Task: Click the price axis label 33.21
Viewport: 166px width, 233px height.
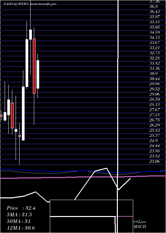Action: (155, 48)
